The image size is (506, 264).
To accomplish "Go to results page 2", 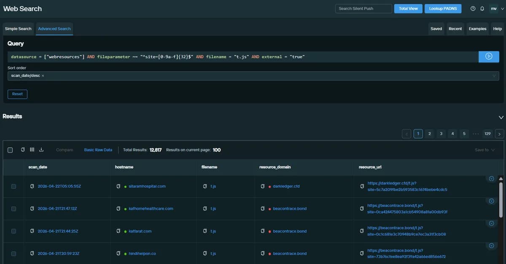I will click(x=430, y=134).
